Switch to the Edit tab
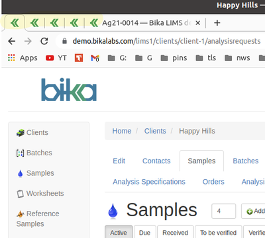Screen dimensions: 265x238 pyautogui.click(x=119, y=161)
